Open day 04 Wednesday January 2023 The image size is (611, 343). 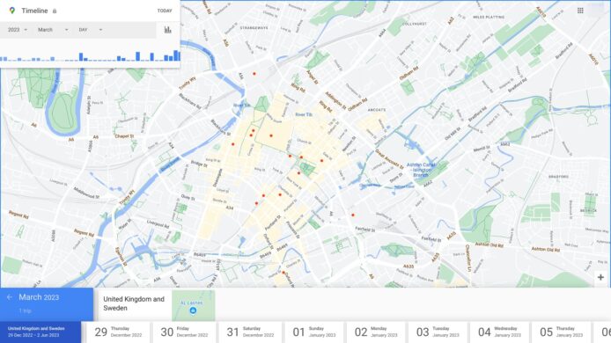click(499, 332)
